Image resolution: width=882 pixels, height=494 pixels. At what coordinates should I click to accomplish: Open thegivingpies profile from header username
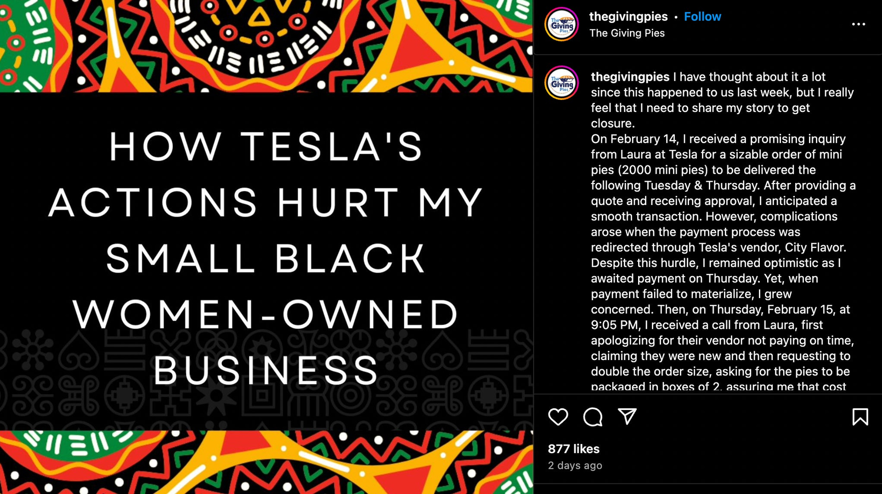(628, 17)
